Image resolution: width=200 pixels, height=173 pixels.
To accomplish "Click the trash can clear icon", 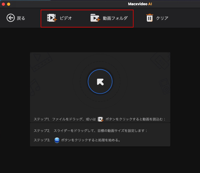I will point(150,18).
